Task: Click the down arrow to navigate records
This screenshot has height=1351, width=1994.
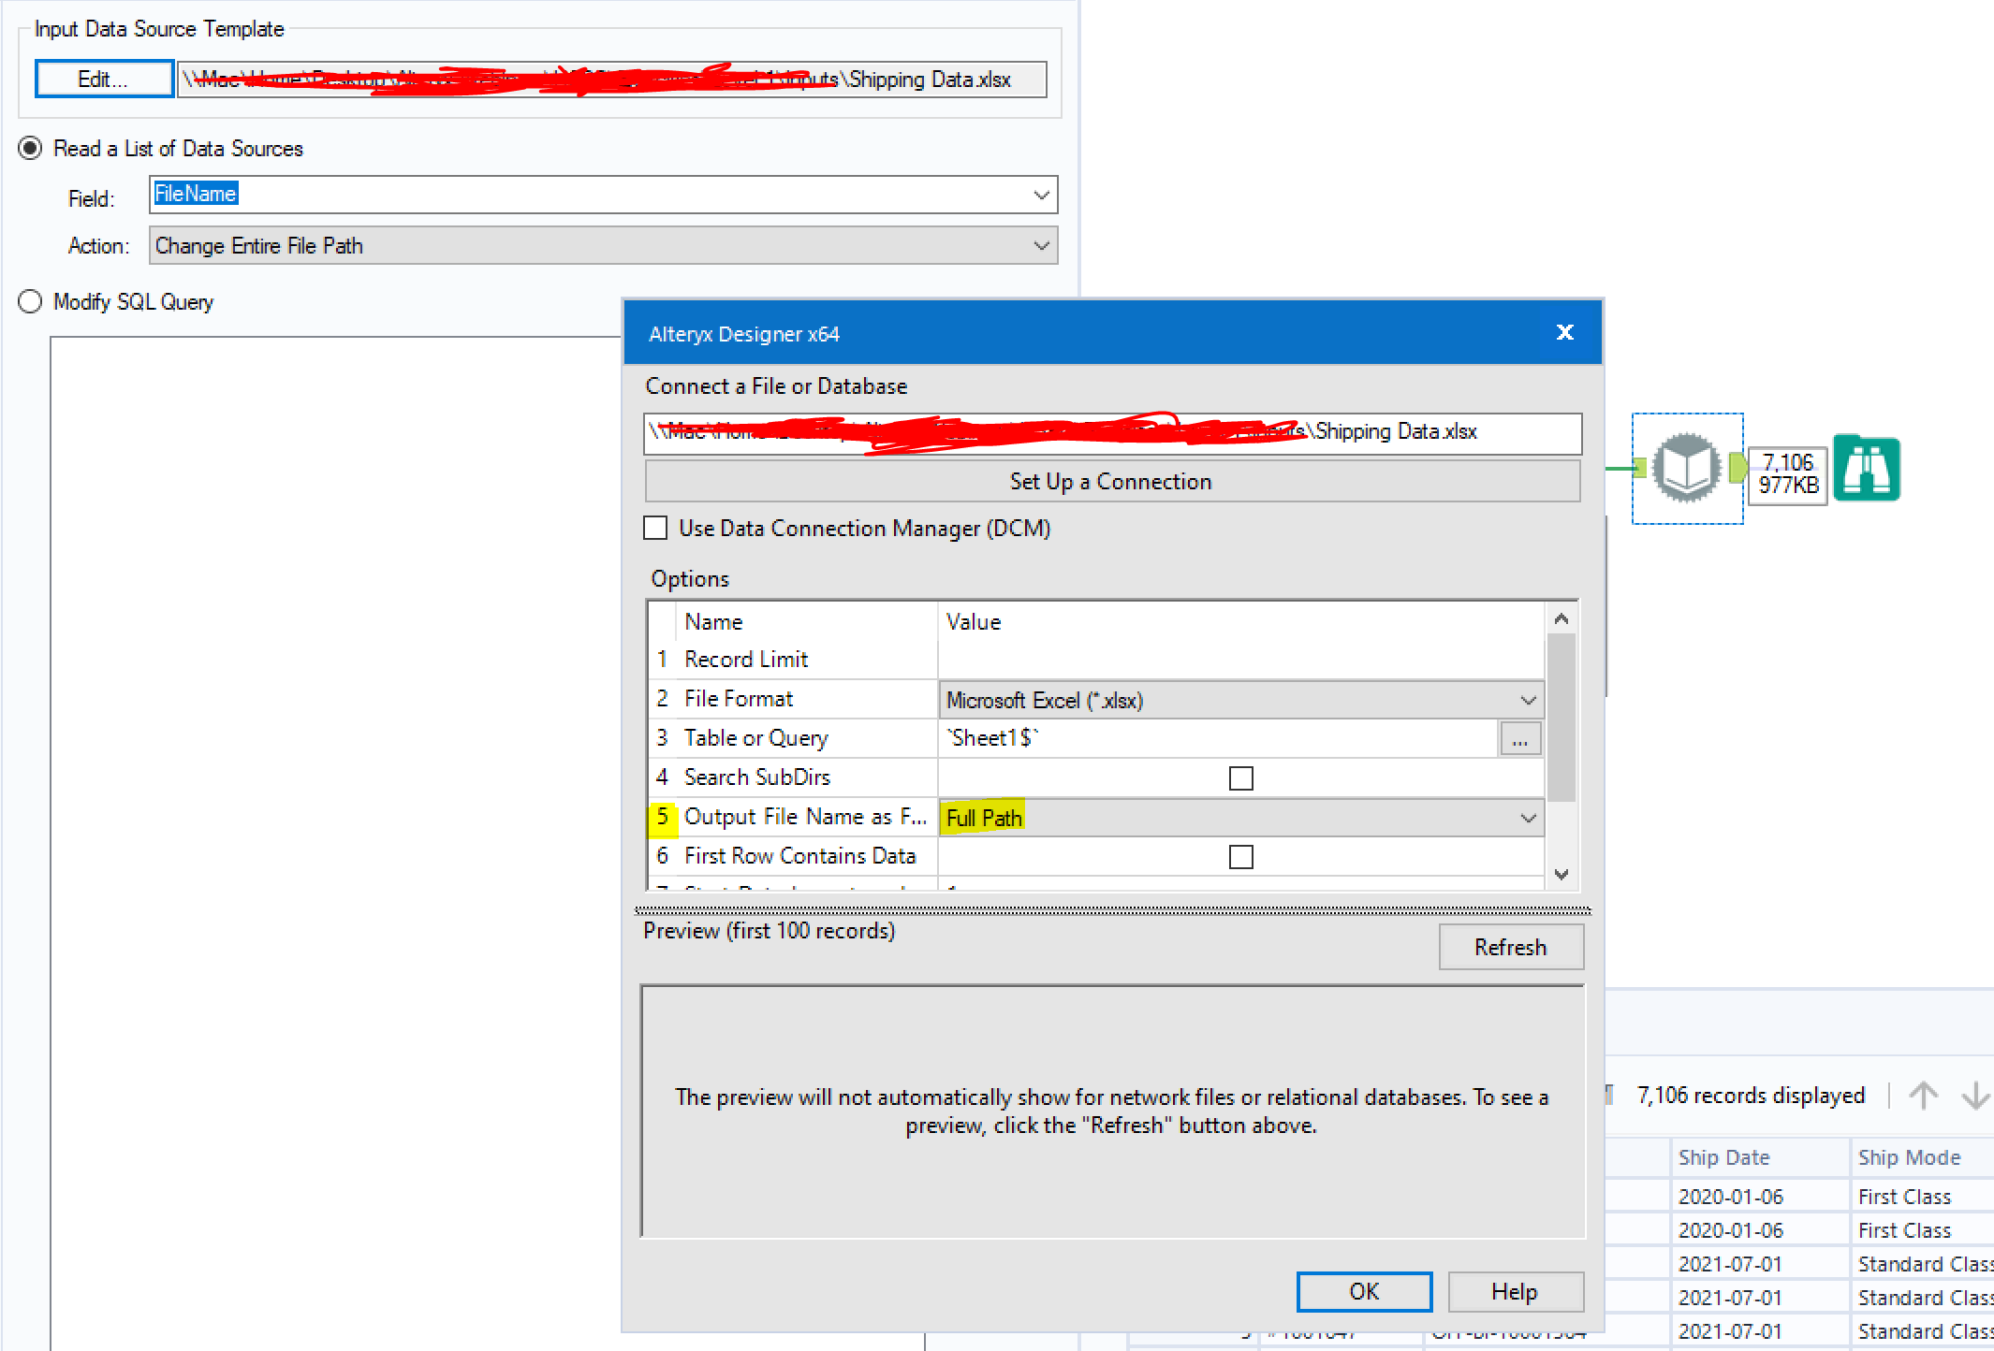Action: 1975,1095
